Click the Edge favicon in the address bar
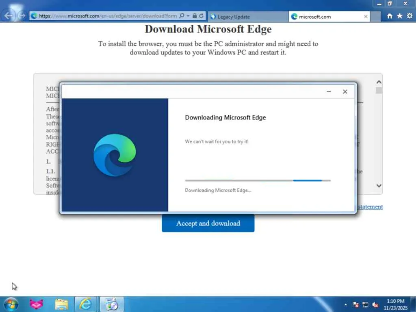The image size is (416, 312). click(34, 16)
